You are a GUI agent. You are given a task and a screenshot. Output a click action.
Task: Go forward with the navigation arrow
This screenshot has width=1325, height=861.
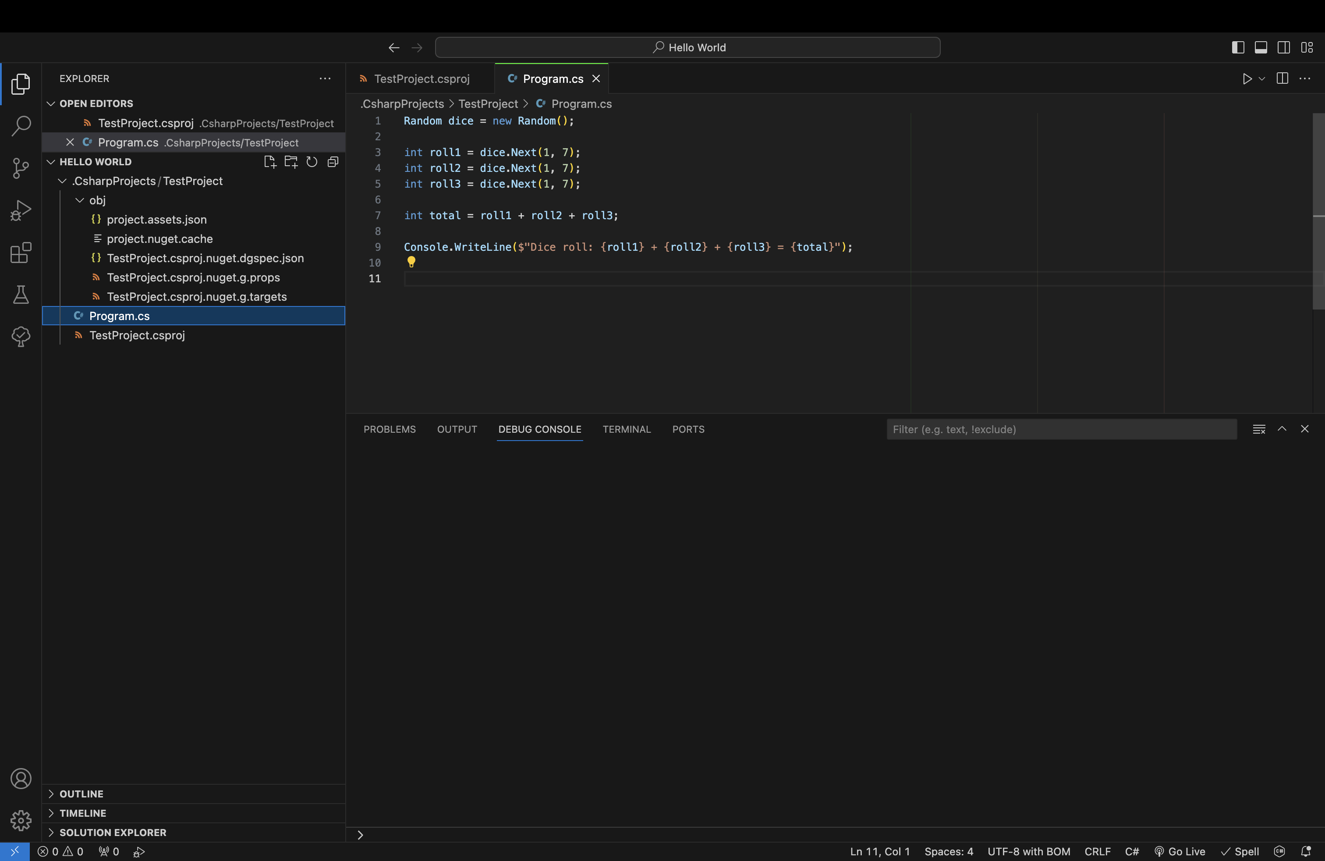coord(416,48)
